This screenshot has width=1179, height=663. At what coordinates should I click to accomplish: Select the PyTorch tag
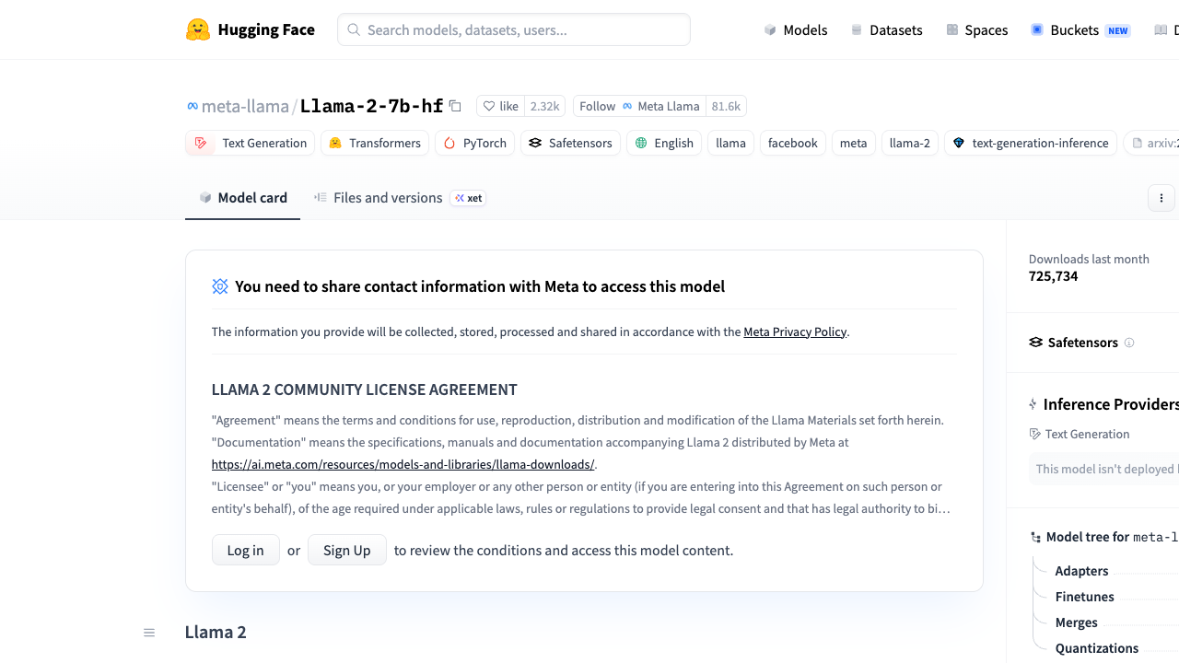click(x=475, y=143)
